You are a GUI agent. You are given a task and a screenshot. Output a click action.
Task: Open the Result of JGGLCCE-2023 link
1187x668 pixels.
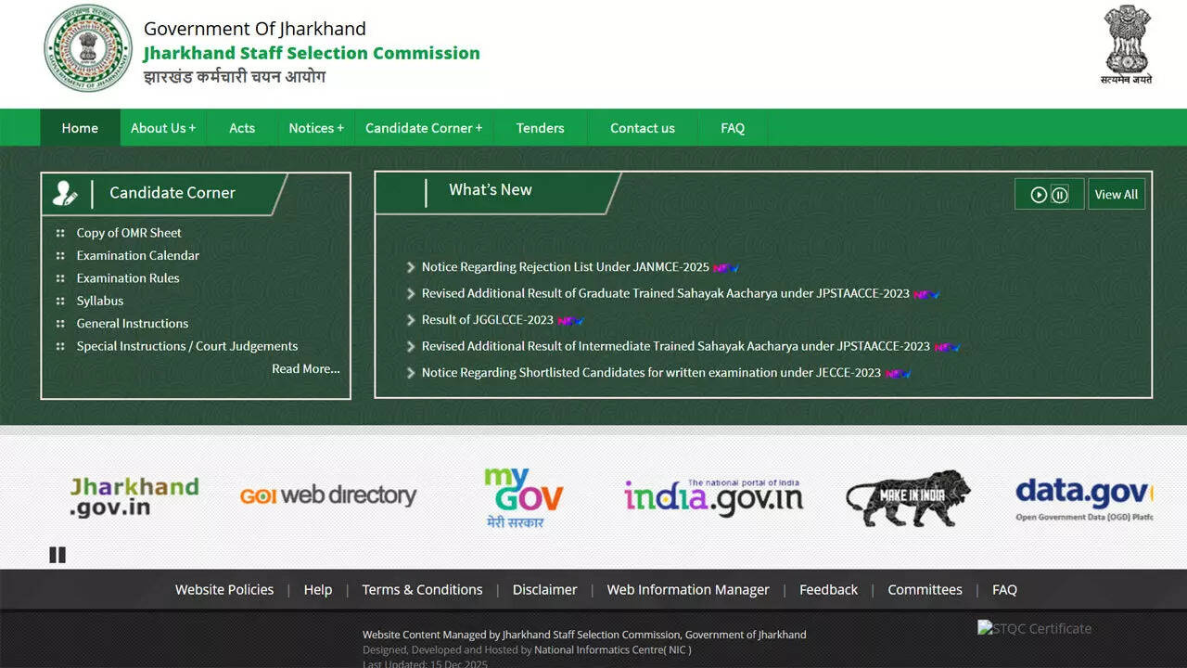click(x=487, y=320)
